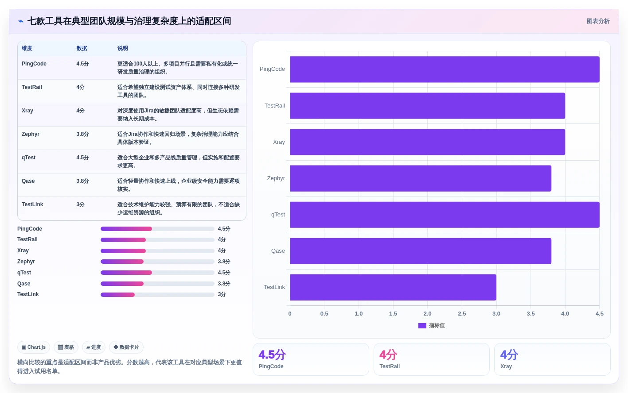Select the Chart.js tag chip
This screenshot has width=628, height=393.
click(x=34, y=347)
